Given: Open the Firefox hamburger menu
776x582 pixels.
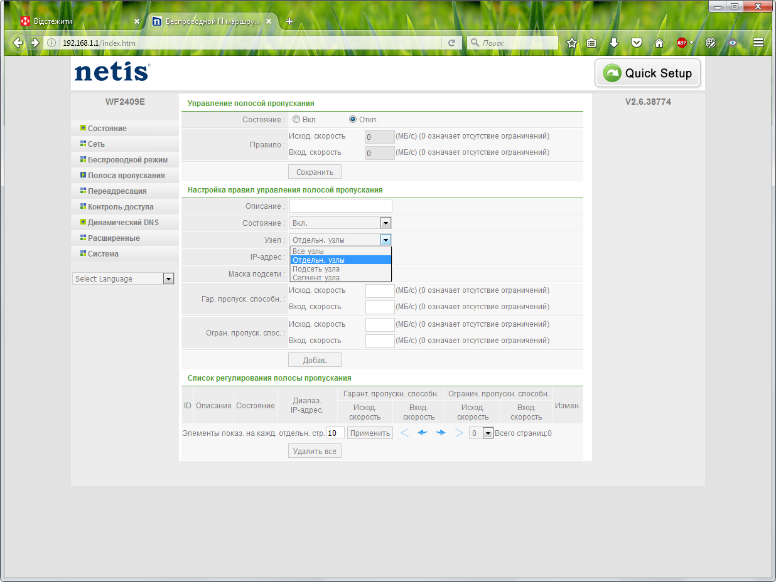Looking at the screenshot, I should point(758,43).
